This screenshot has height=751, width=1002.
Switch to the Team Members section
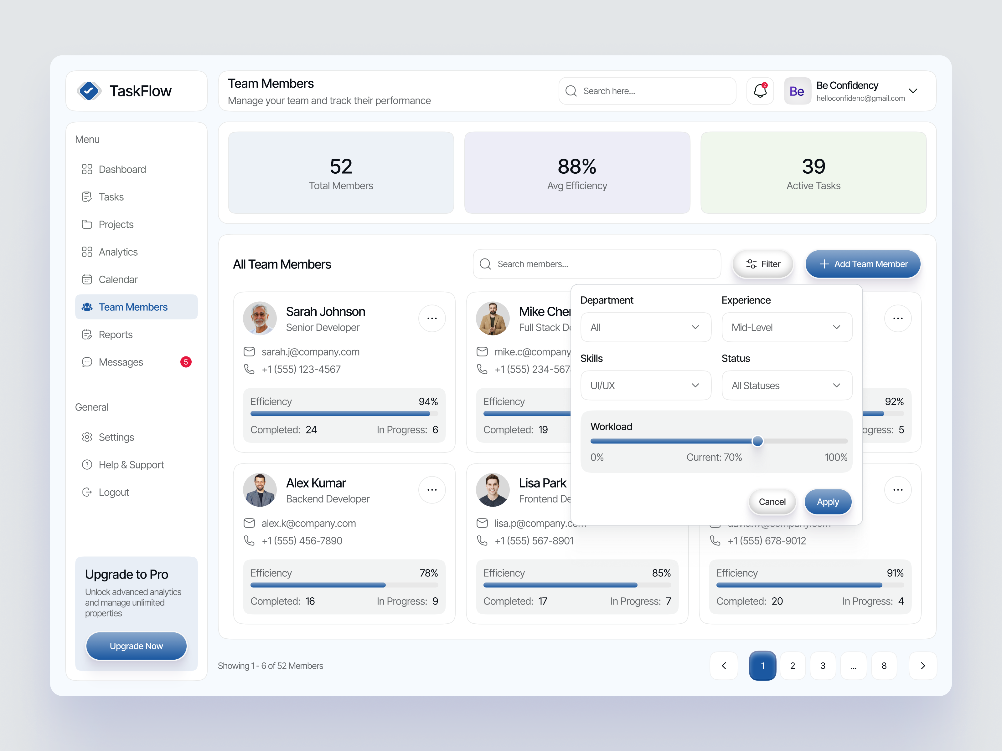pos(133,306)
